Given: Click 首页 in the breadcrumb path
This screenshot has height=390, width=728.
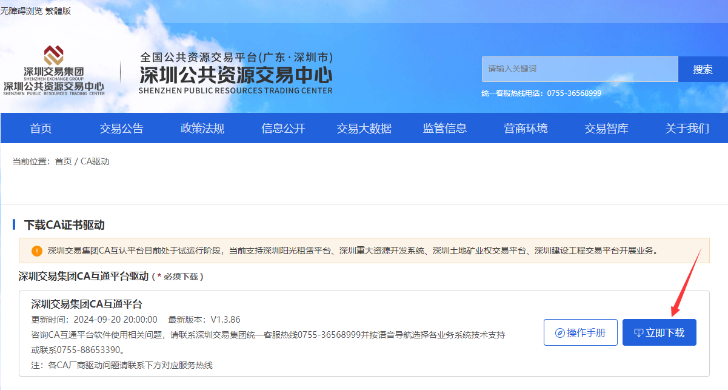Looking at the screenshot, I should coord(63,161).
